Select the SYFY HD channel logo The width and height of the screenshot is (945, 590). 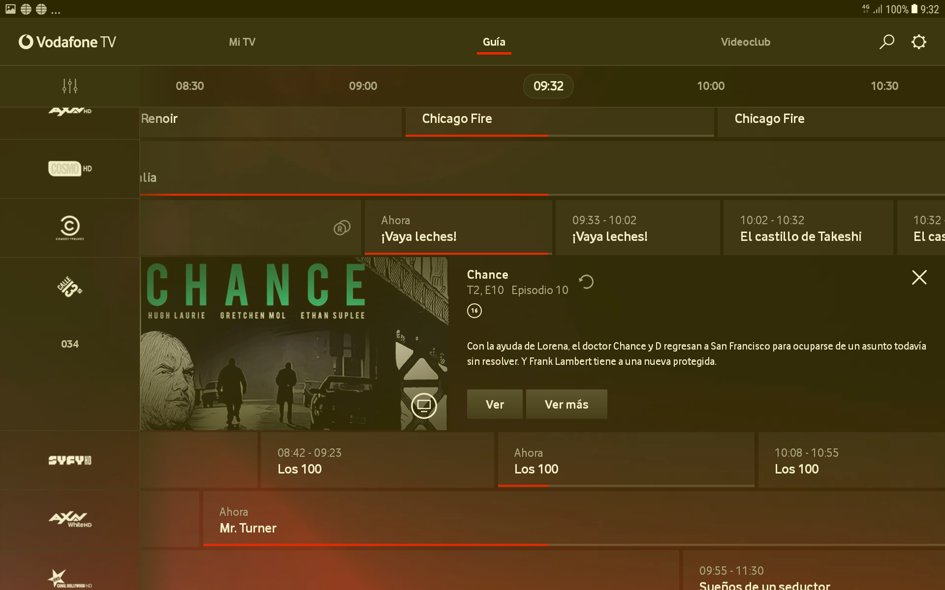click(70, 460)
